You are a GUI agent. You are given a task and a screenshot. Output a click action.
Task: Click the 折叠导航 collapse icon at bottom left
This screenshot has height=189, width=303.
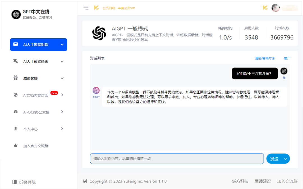pos(14,182)
